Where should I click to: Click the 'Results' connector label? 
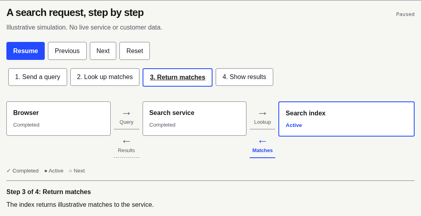tap(127, 151)
